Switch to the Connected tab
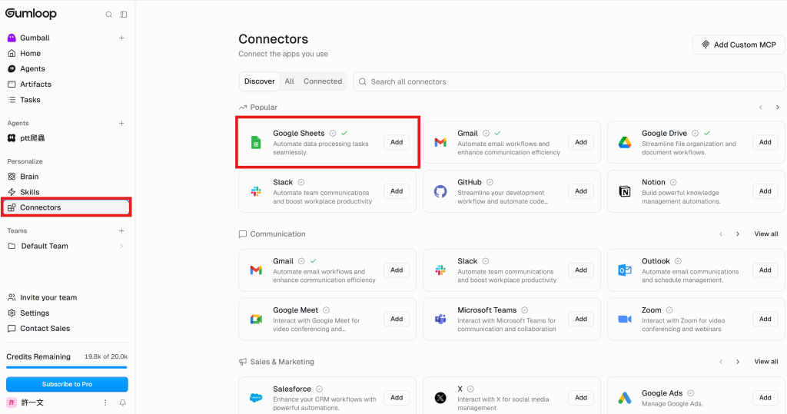Image resolution: width=787 pixels, height=414 pixels. point(323,81)
